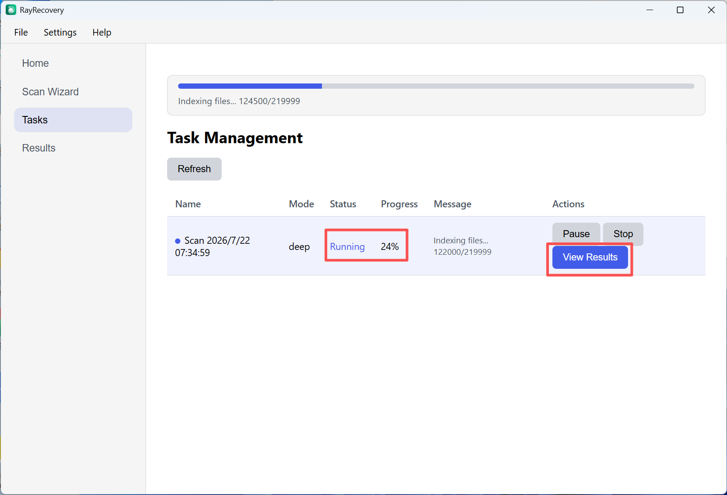The height and width of the screenshot is (495, 727).
Task: Select the Tasks sidebar item
Action: [x=73, y=120]
